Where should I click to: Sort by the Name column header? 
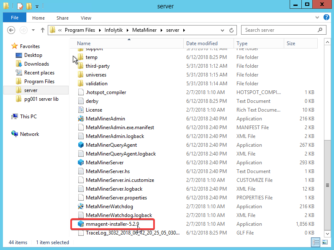point(127,43)
